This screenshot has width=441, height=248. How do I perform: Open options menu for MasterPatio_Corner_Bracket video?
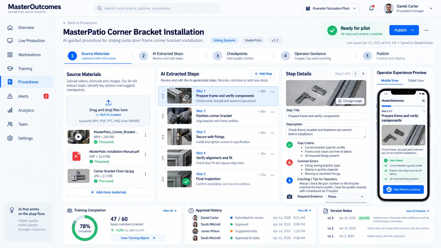145,135
